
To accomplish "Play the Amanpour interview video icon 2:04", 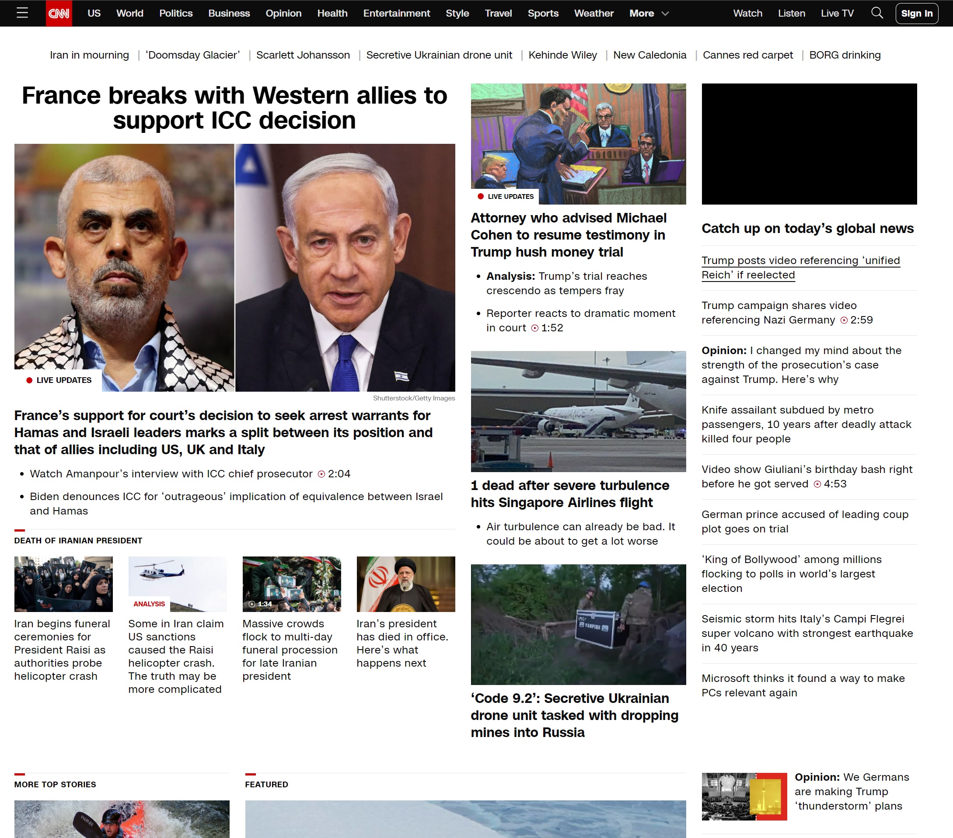I will pos(321,474).
